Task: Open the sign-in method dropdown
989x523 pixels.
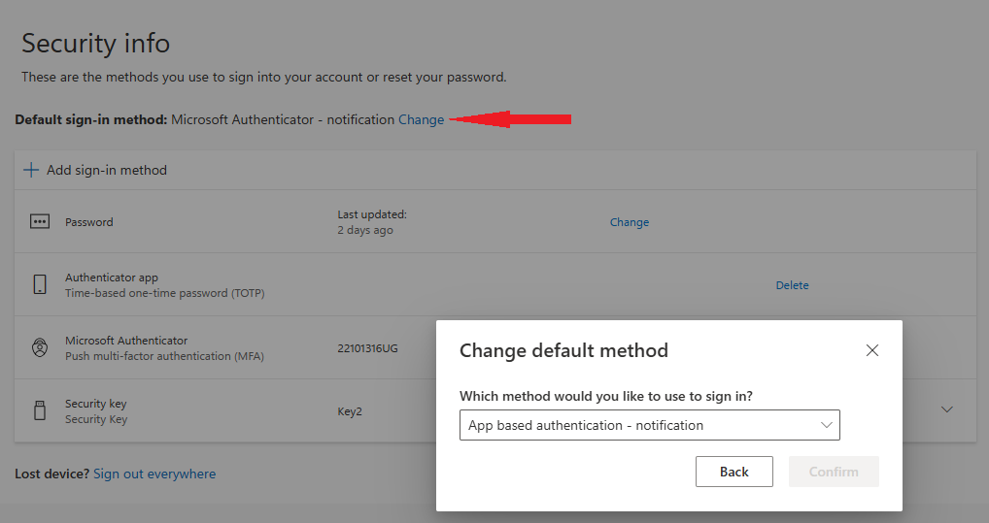Action: (649, 425)
